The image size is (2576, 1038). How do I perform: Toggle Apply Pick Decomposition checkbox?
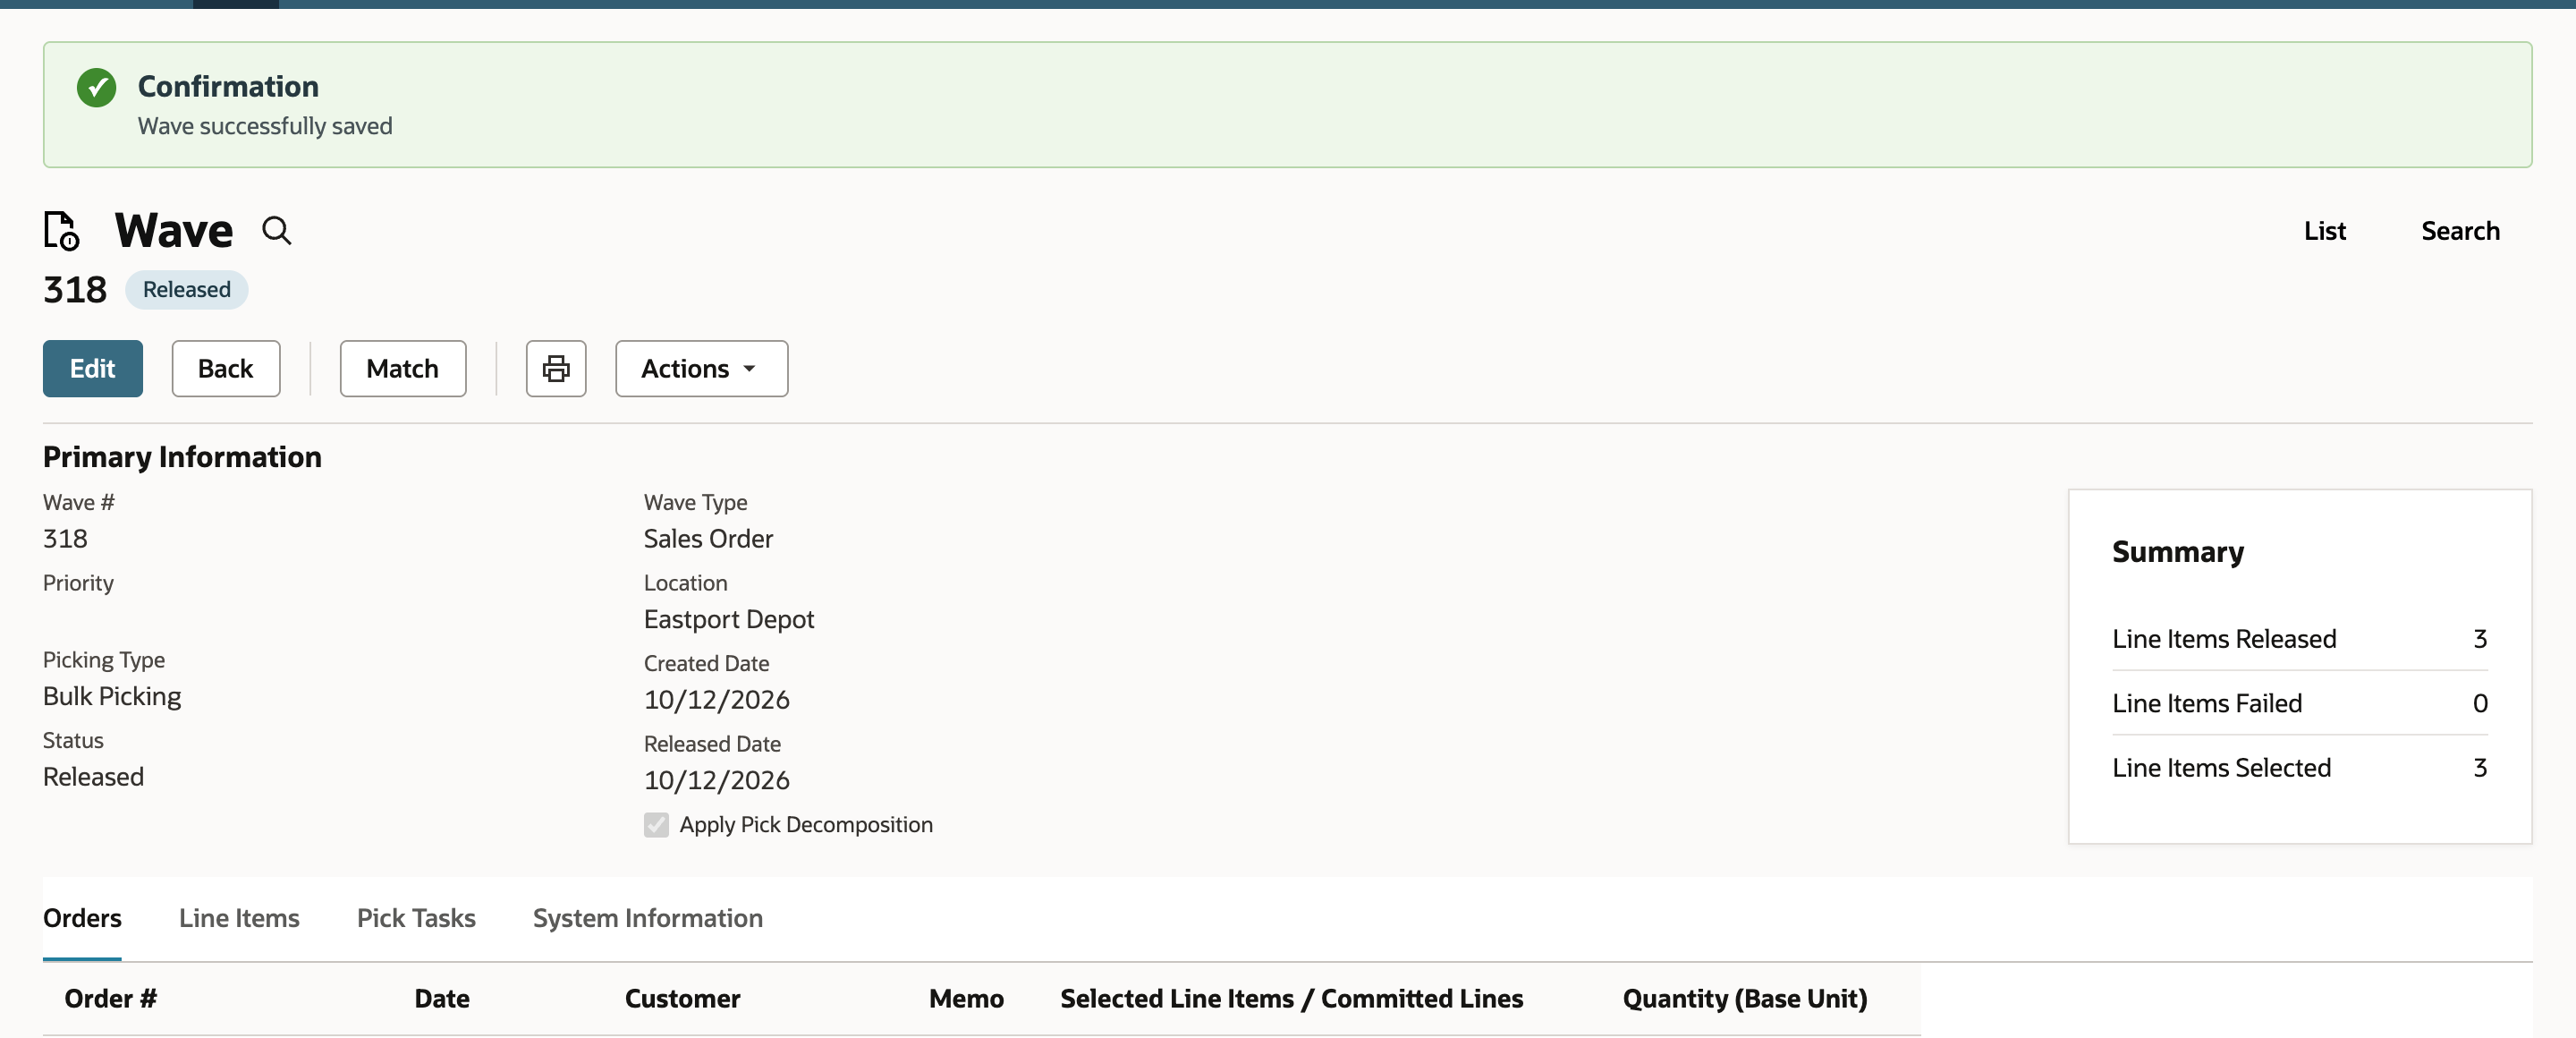click(656, 825)
